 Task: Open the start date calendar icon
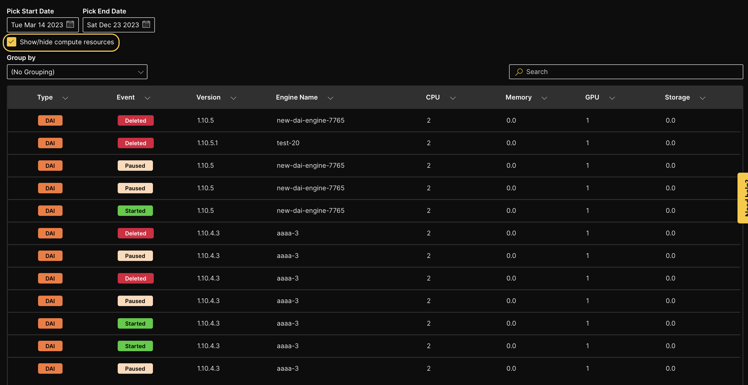click(70, 24)
